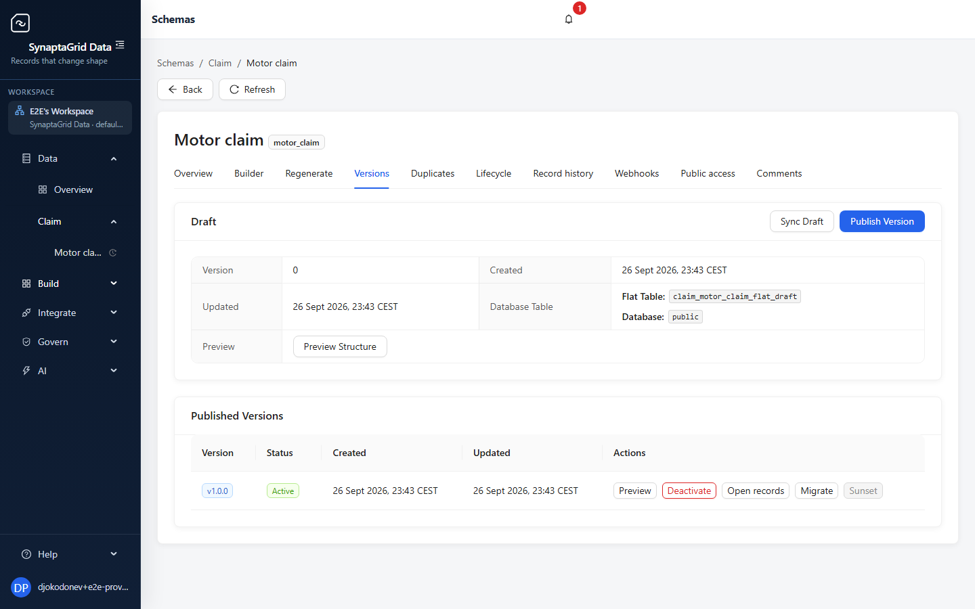Expand the AI menu chevron
Image resolution: width=975 pixels, height=609 pixels.
coord(114,371)
